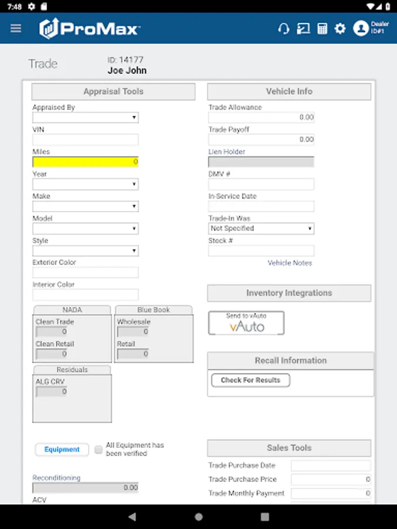Click the gray Lien Holder field

click(x=261, y=162)
